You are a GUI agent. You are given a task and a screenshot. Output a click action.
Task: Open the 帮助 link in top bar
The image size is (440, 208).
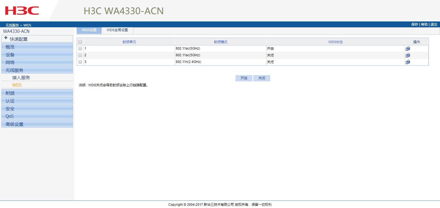point(424,25)
